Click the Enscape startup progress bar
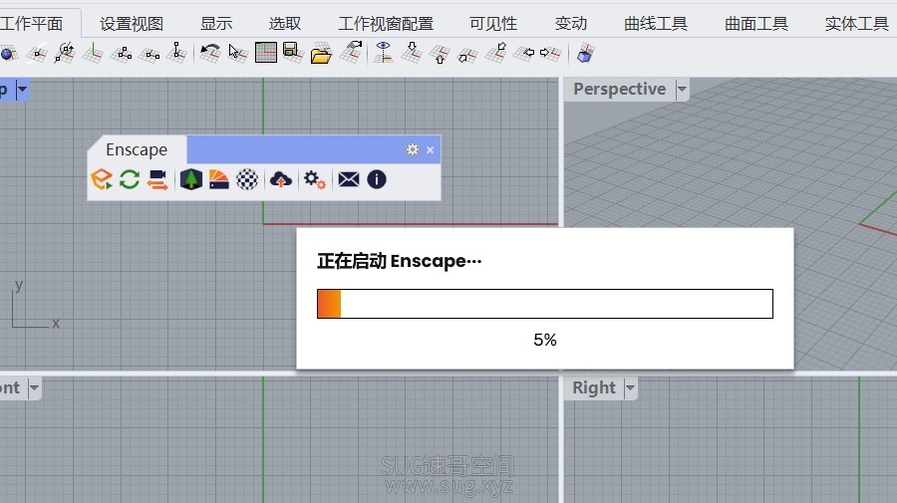 [x=545, y=304]
